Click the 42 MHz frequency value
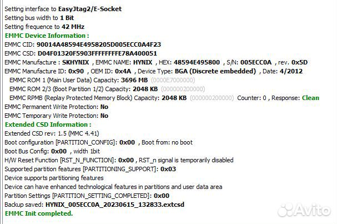The image size is (337, 224). (73, 27)
